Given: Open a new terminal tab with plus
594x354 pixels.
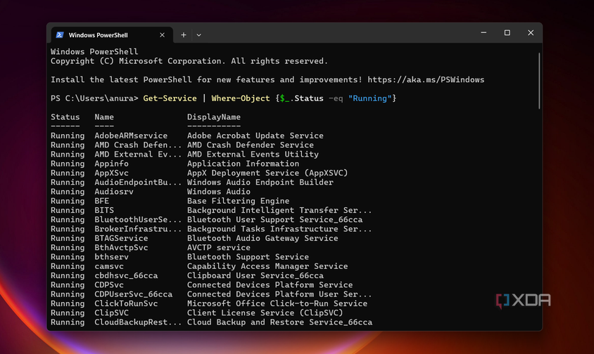Looking at the screenshot, I should point(184,34).
